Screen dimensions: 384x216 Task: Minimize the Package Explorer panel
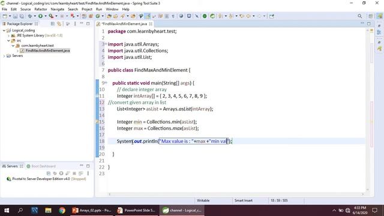coord(82,23)
